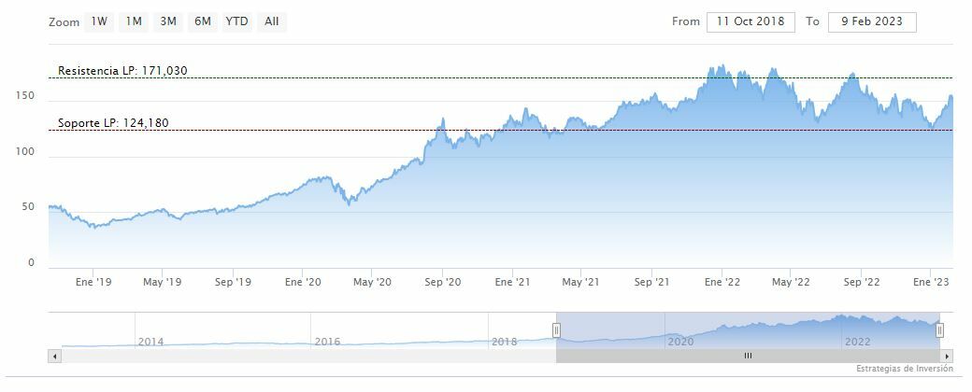Click the navigator's right range handle
Screen dimensions: 972x392
coord(940,329)
